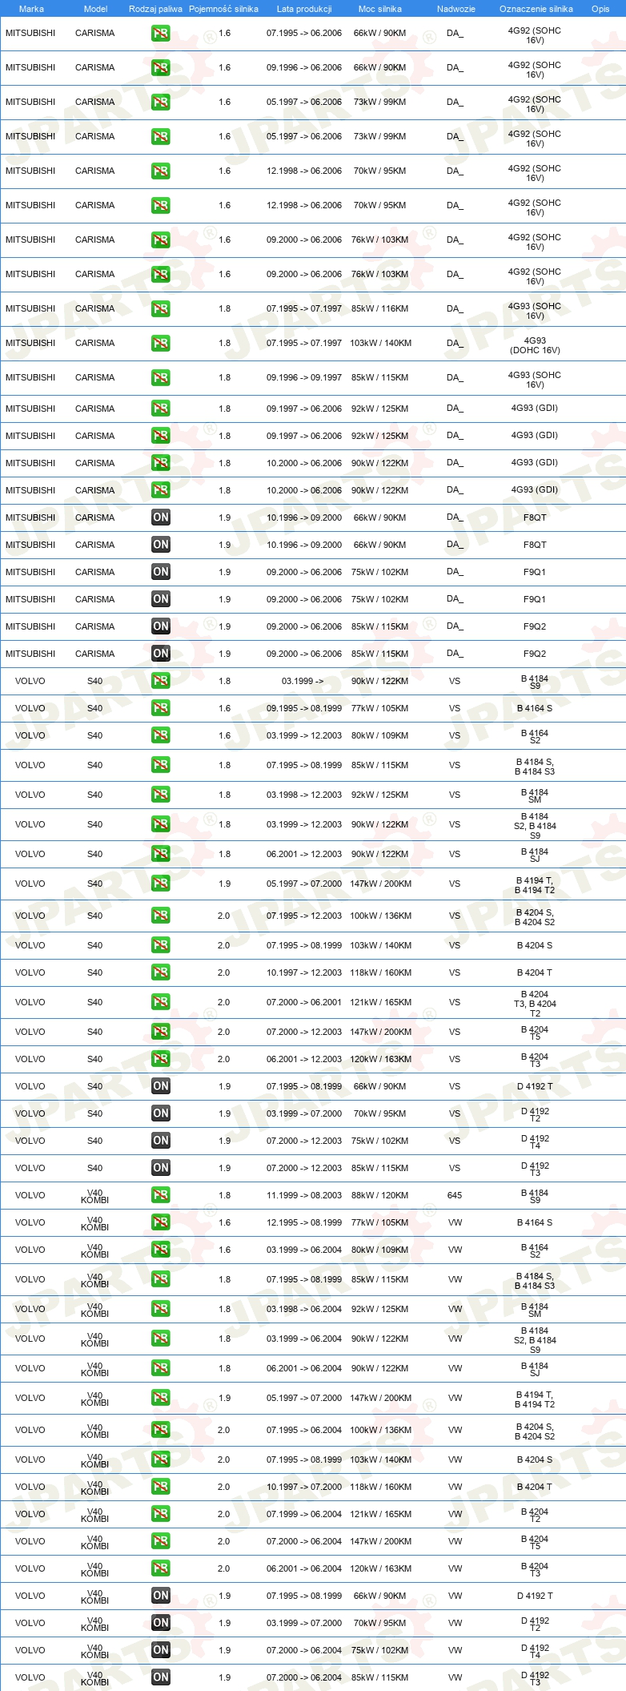Click petrol icon in S40 118kW / 160KM row
The height and width of the screenshot is (1691, 626).
point(160,972)
